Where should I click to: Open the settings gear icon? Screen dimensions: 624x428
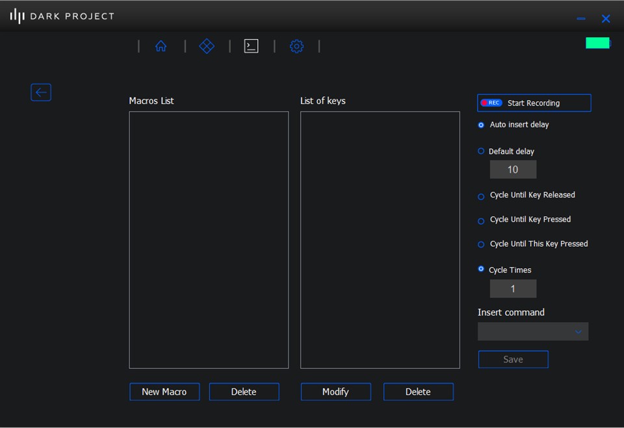point(296,46)
